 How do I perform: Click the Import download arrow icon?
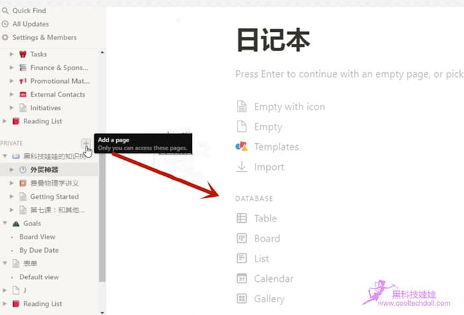point(242,166)
